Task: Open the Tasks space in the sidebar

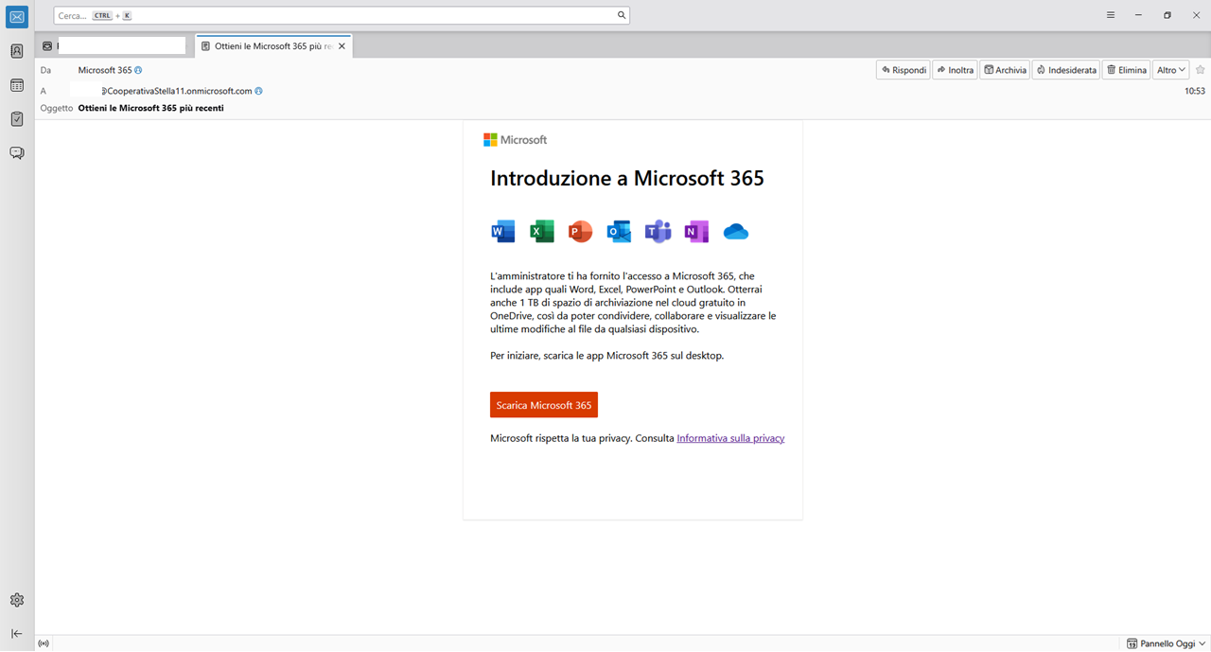Action: (17, 119)
